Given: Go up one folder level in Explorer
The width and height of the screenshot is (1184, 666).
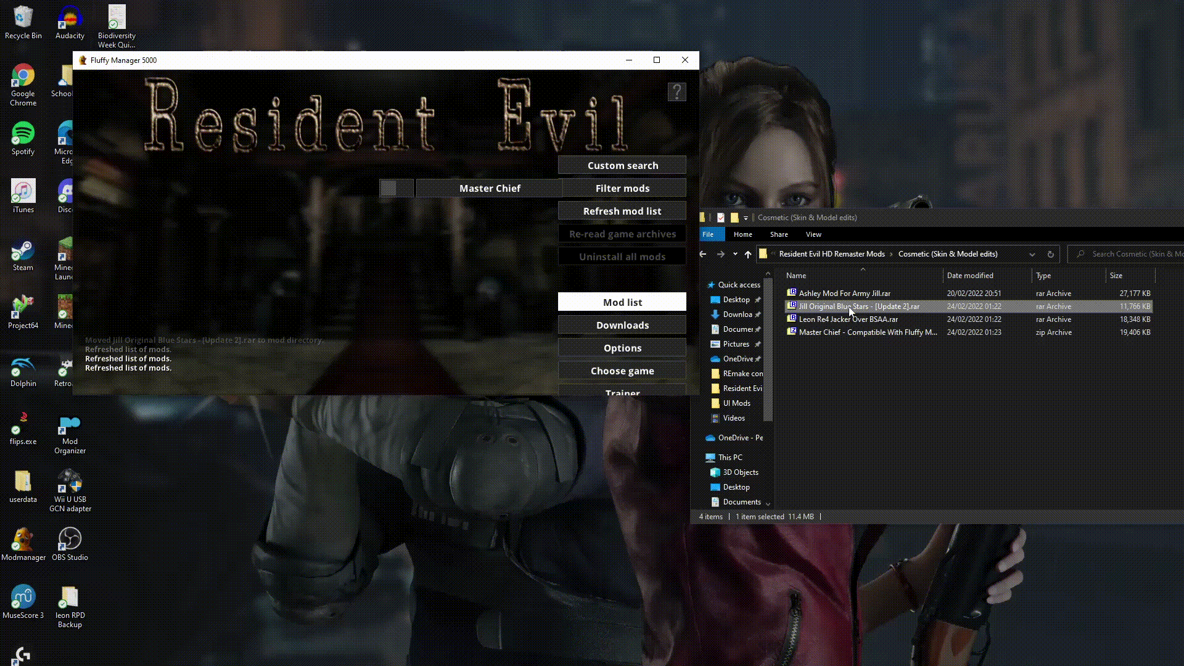Looking at the screenshot, I should click(747, 254).
